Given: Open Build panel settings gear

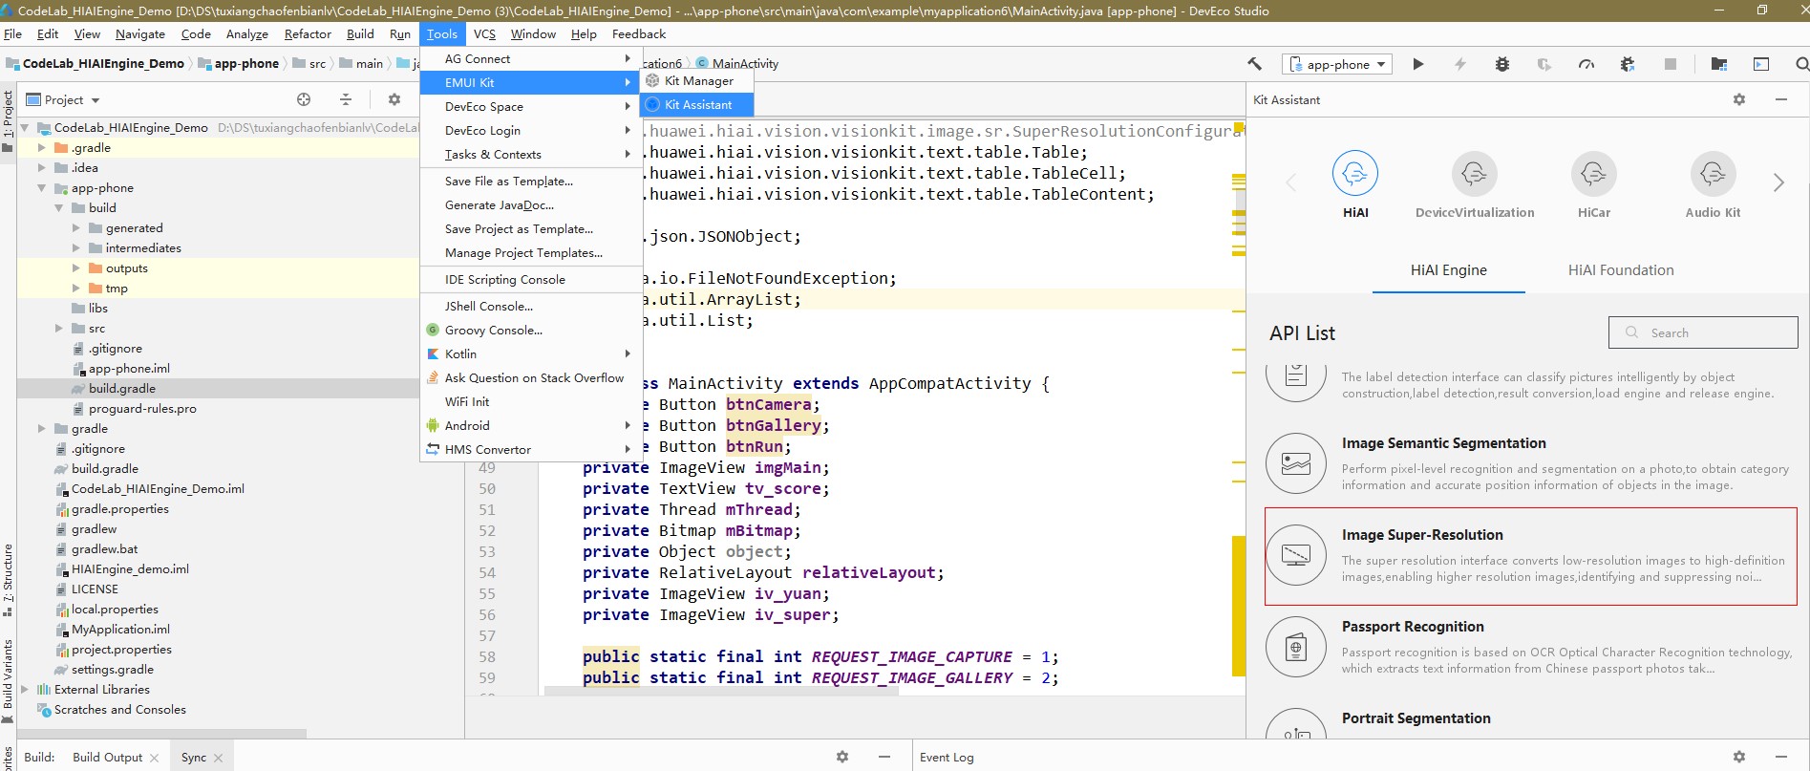Looking at the screenshot, I should tap(842, 757).
